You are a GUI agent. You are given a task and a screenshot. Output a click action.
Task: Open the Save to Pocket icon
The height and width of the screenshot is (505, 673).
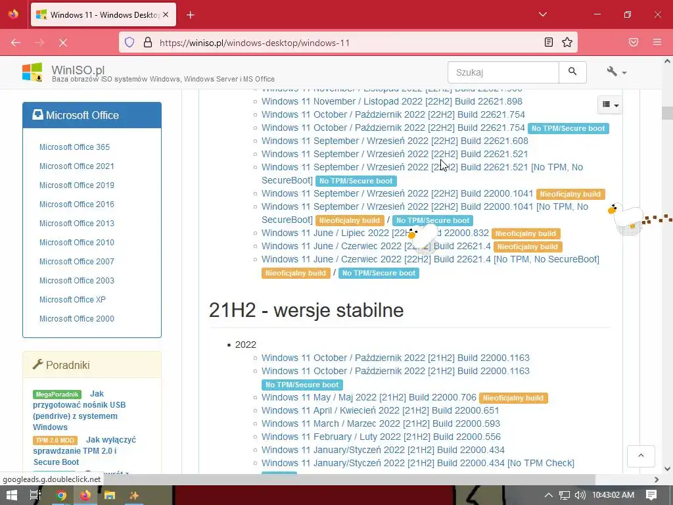pos(634,42)
